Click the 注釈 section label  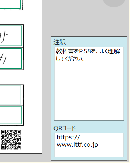click(60, 42)
